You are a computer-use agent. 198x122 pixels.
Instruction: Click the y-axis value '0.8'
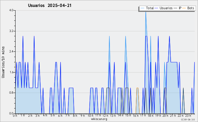click(11, 93)
